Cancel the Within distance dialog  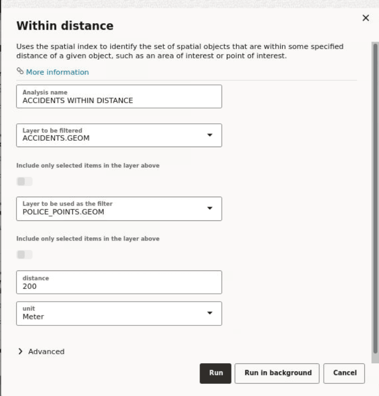tap(344, 373)
